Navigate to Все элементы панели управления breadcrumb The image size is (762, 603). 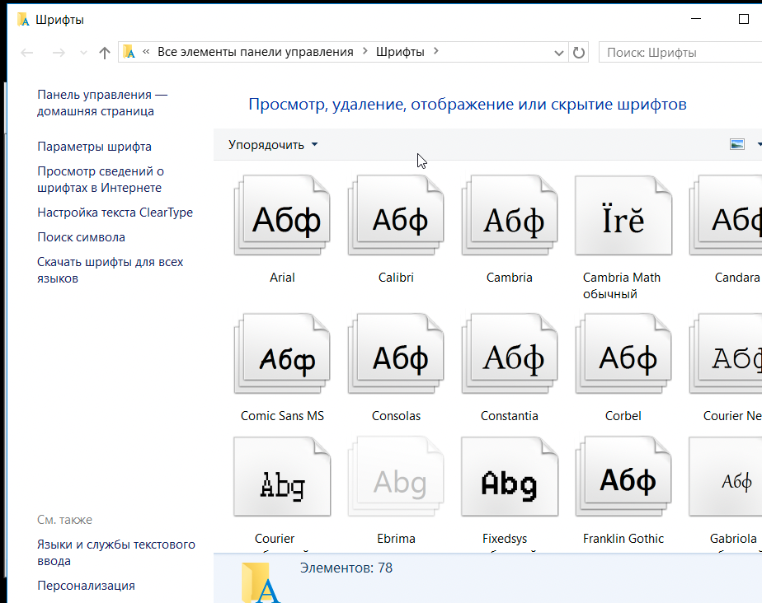[x=255, y=52]
